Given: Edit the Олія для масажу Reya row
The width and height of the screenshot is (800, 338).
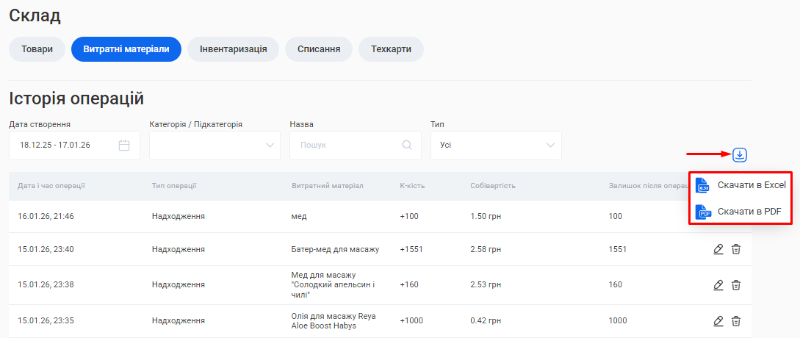Looking at the screenshot, I should (x=718, y=321).
